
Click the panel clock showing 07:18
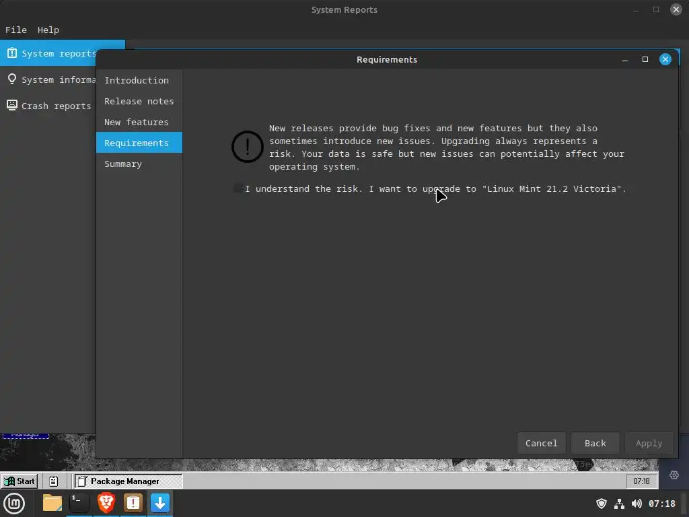(x=662, y=504)
